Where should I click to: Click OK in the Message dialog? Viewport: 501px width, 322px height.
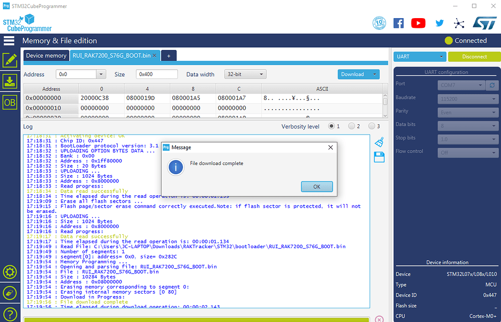(x=317, y=186)
